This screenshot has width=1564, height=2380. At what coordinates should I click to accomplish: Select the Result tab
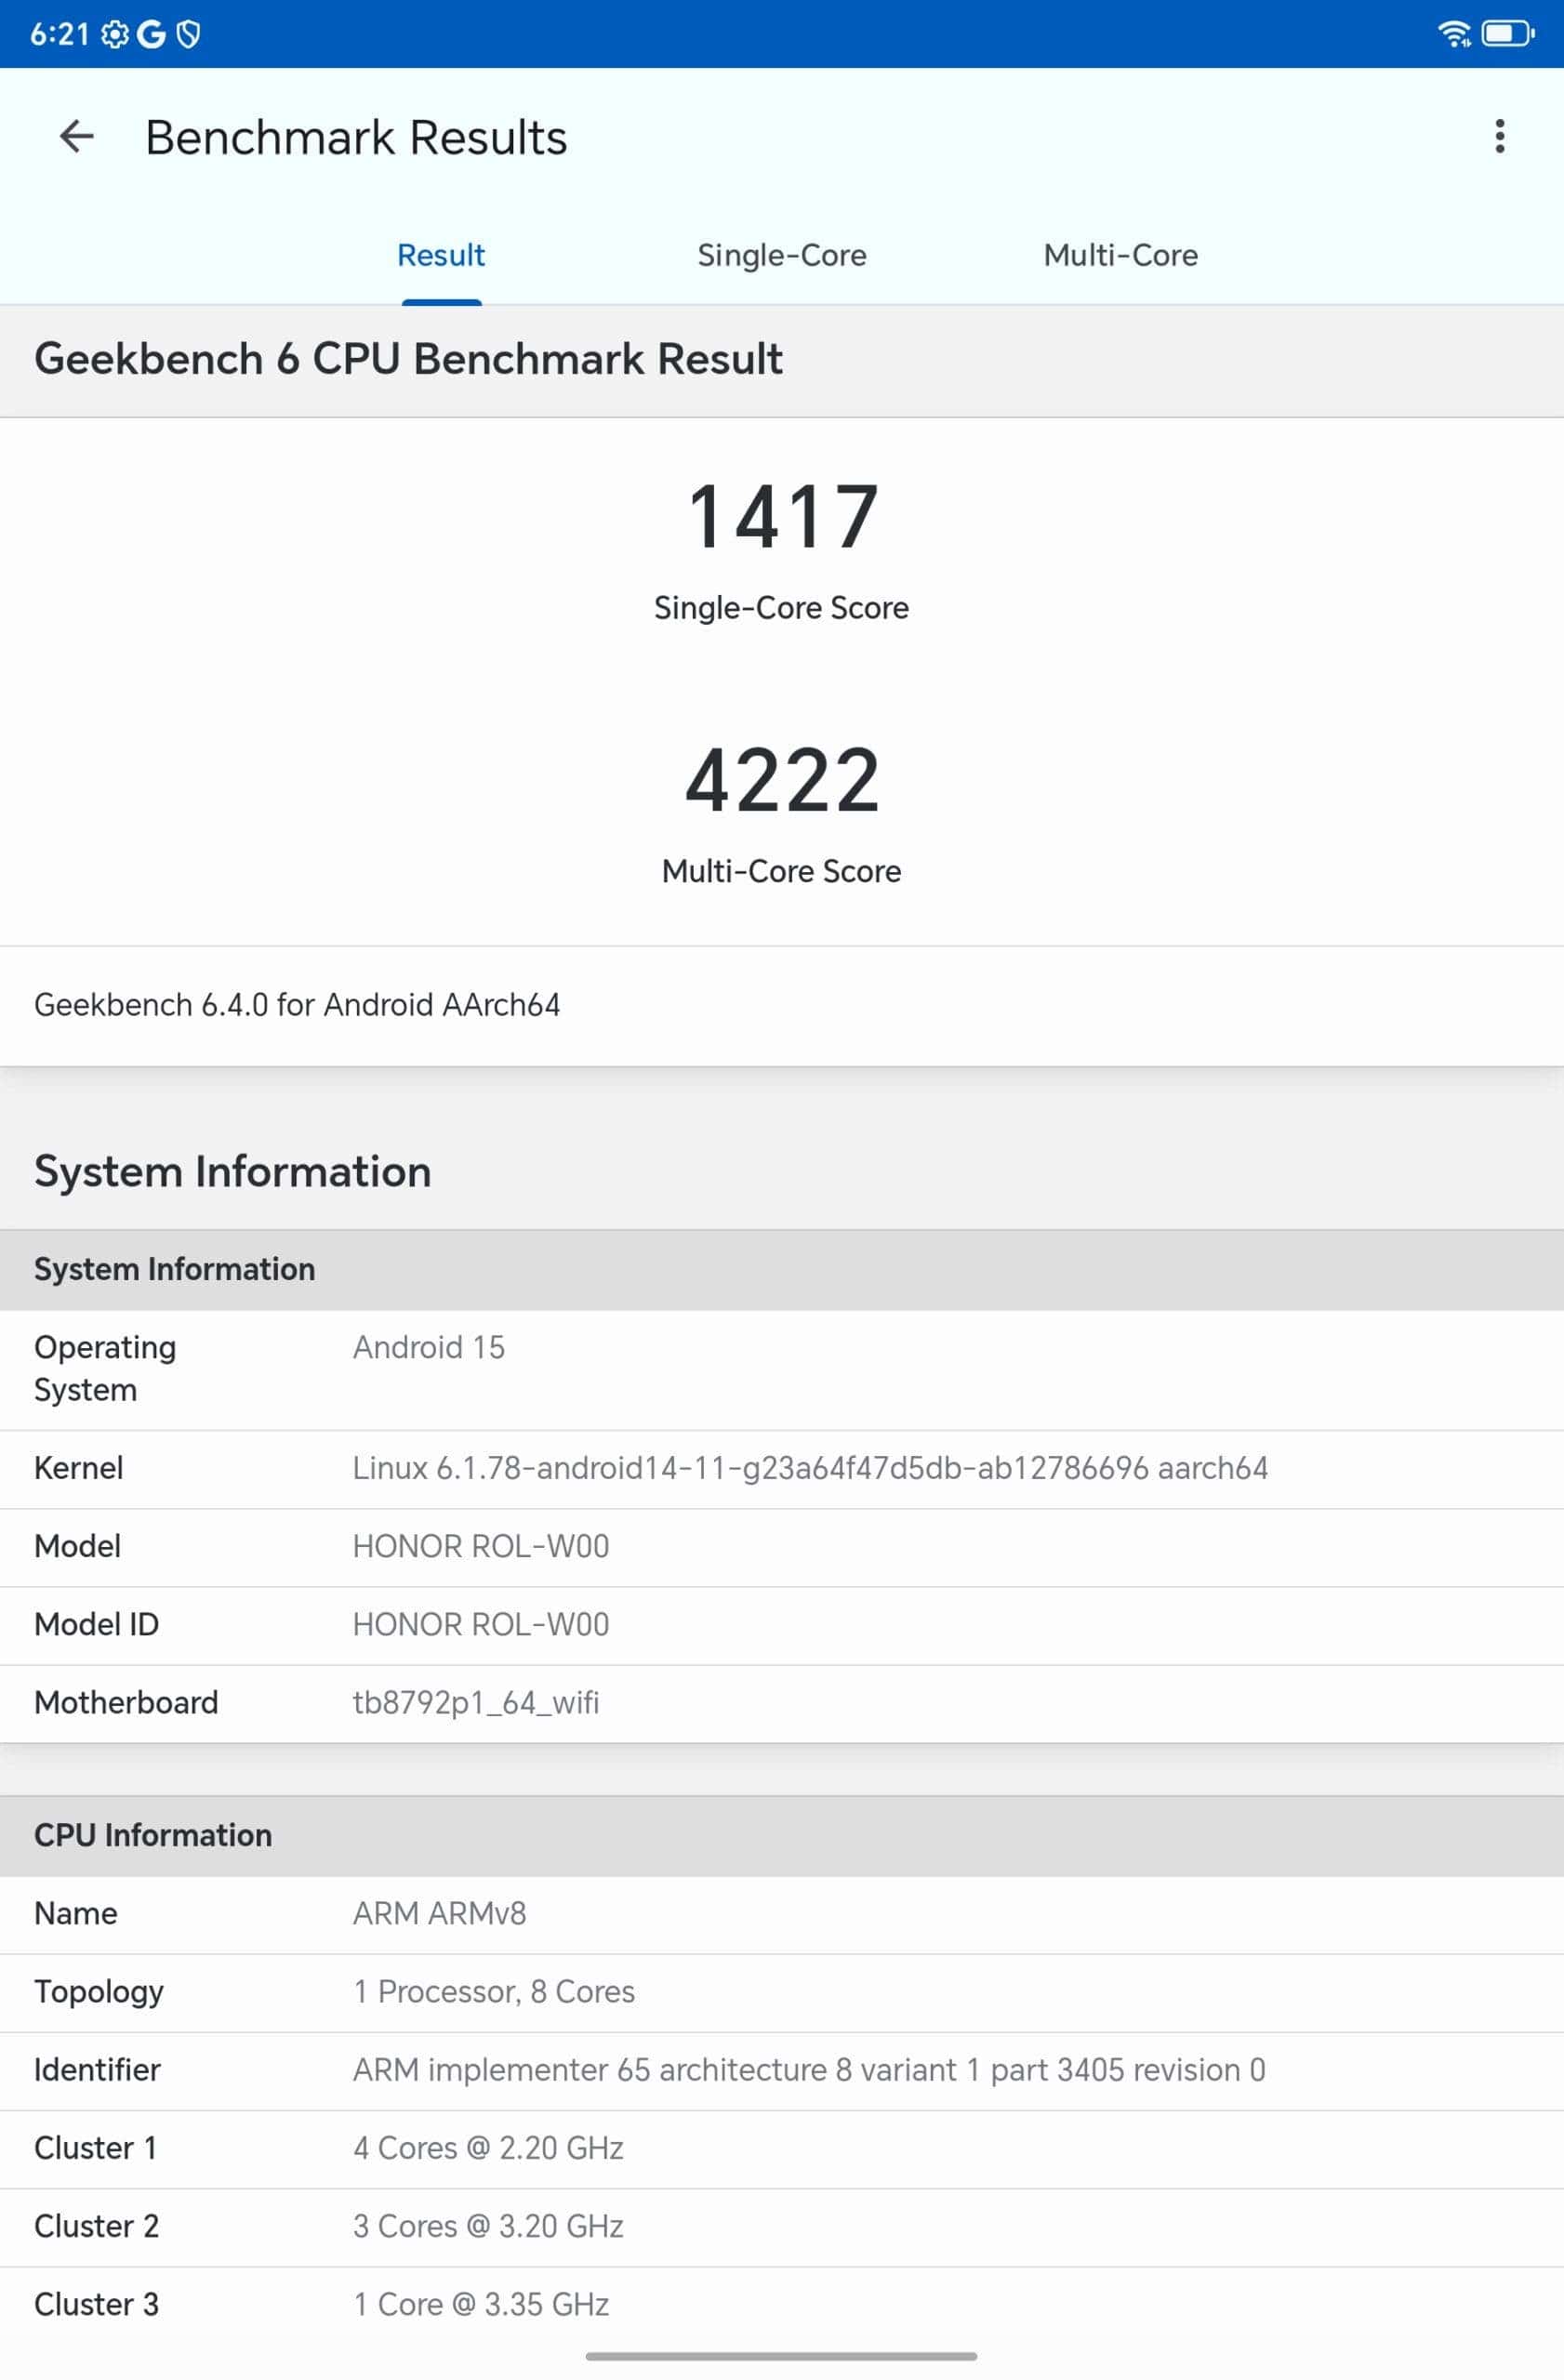(x=441, y=256)
